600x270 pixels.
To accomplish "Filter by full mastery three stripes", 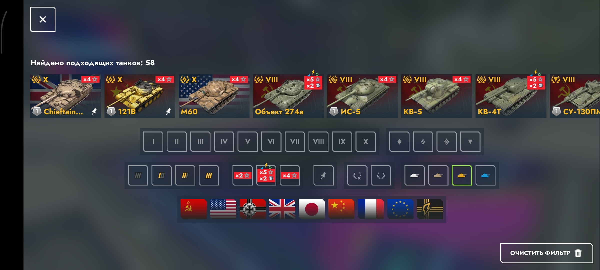I will point(209,175).
